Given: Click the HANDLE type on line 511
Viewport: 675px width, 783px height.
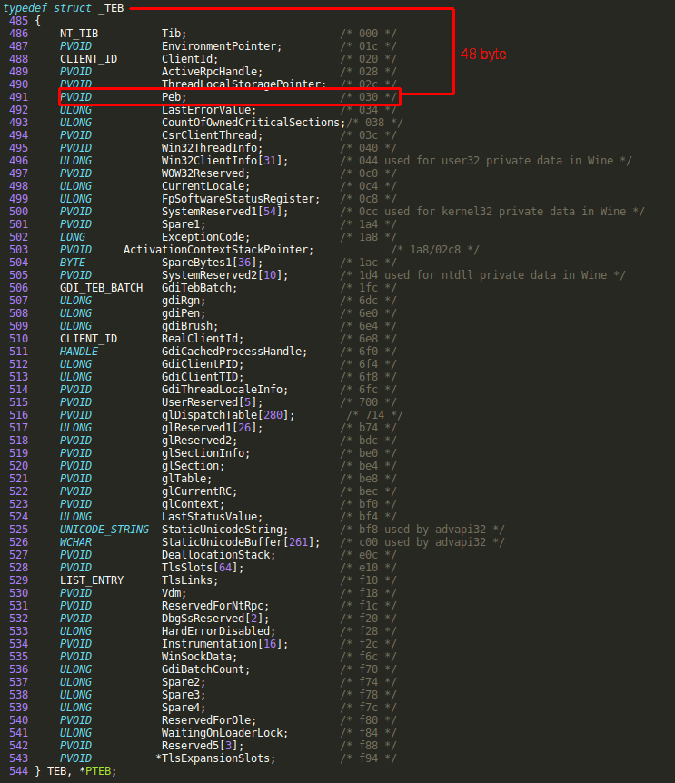Looking at the screenshot, I should pos(79,352).
